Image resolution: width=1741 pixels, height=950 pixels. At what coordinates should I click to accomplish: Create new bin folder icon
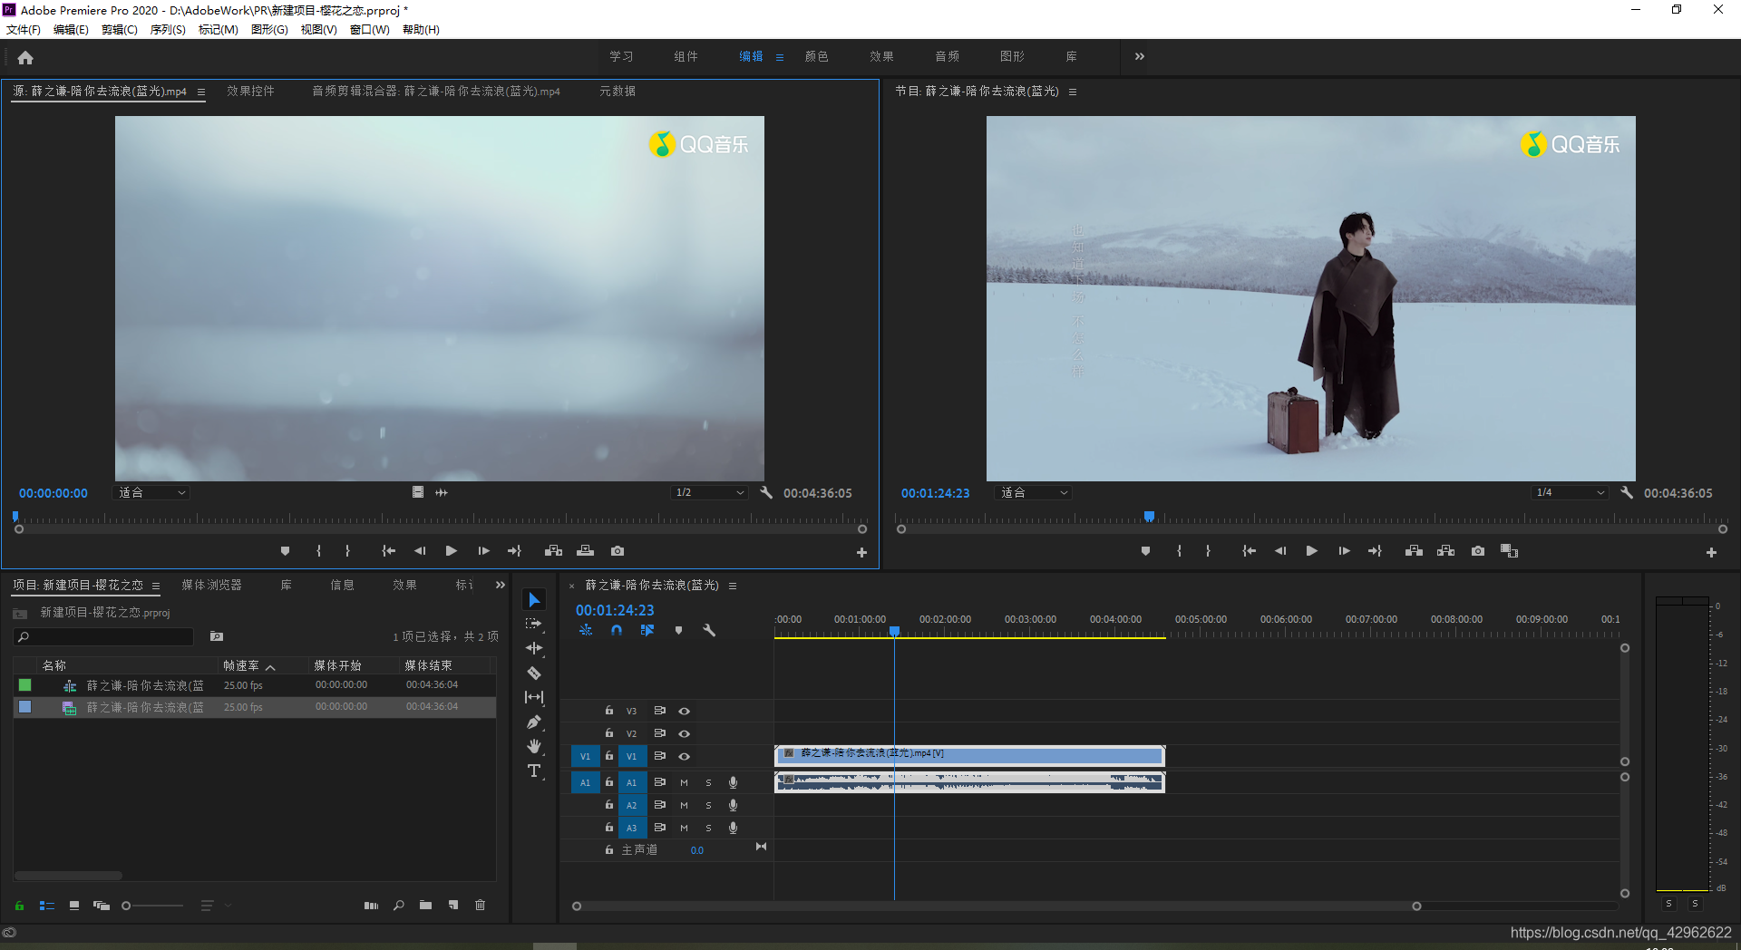pyautogui.click(x=426, y=905)
